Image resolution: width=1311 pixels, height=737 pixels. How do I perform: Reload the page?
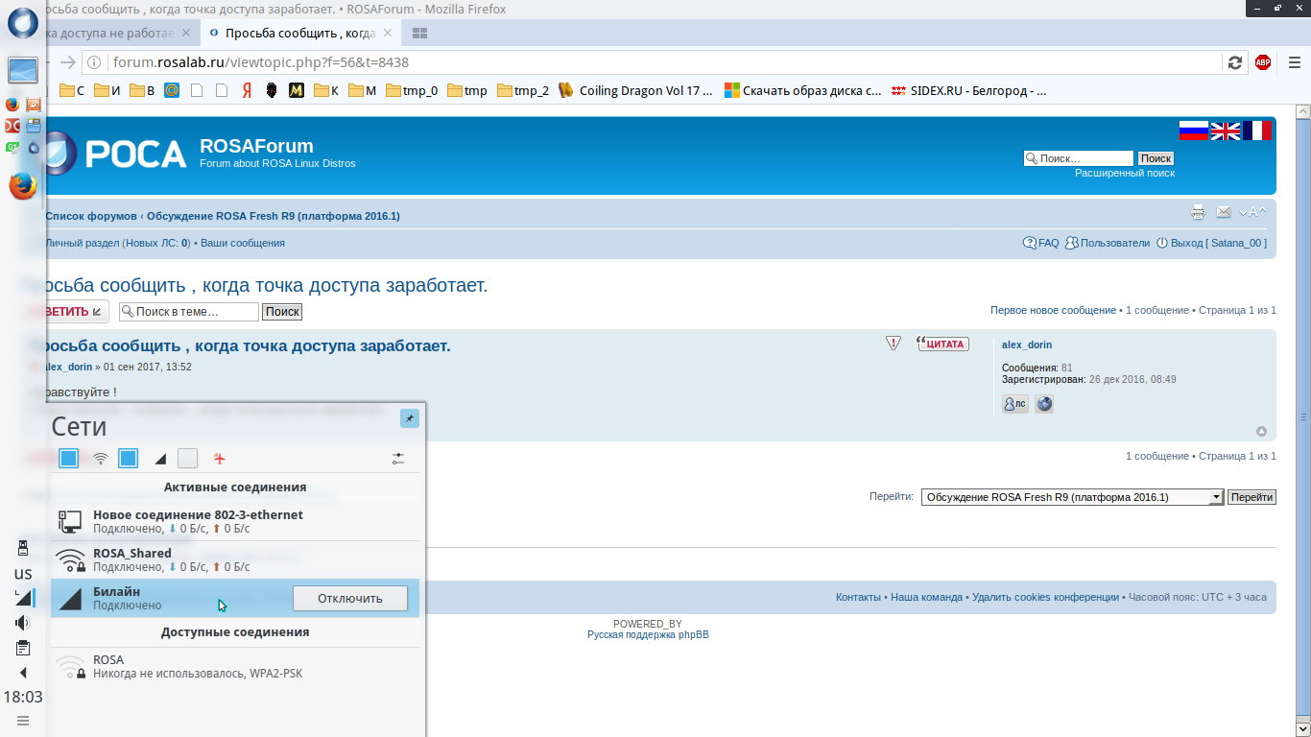point(1235,62)
